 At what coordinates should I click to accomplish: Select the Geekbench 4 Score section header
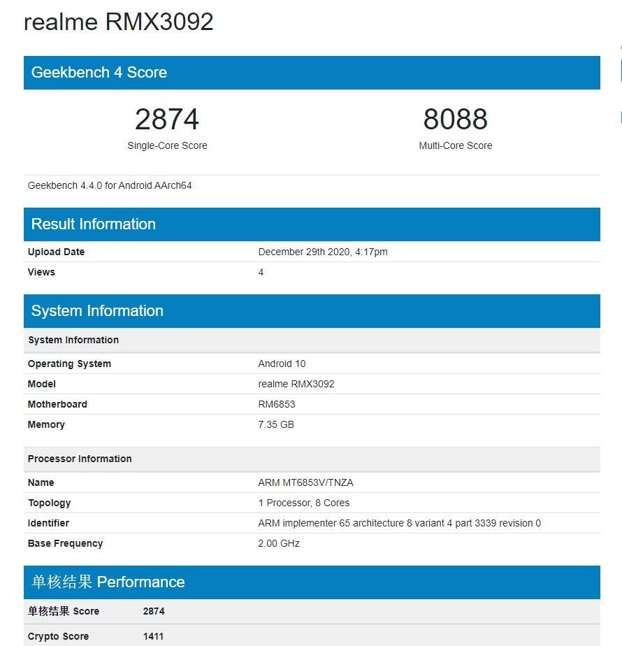coord(98,73)
